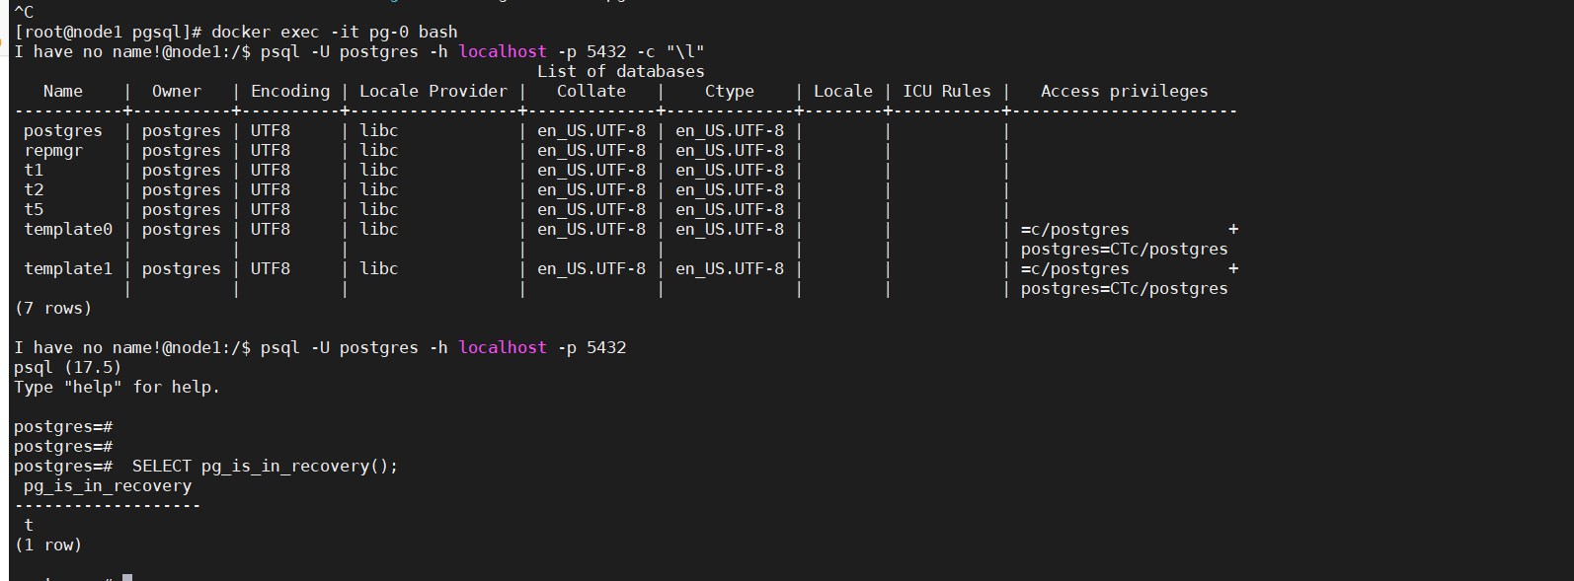Click the "List of databases" title
The width and height of the screenshot is (1574, 581).
620,71
